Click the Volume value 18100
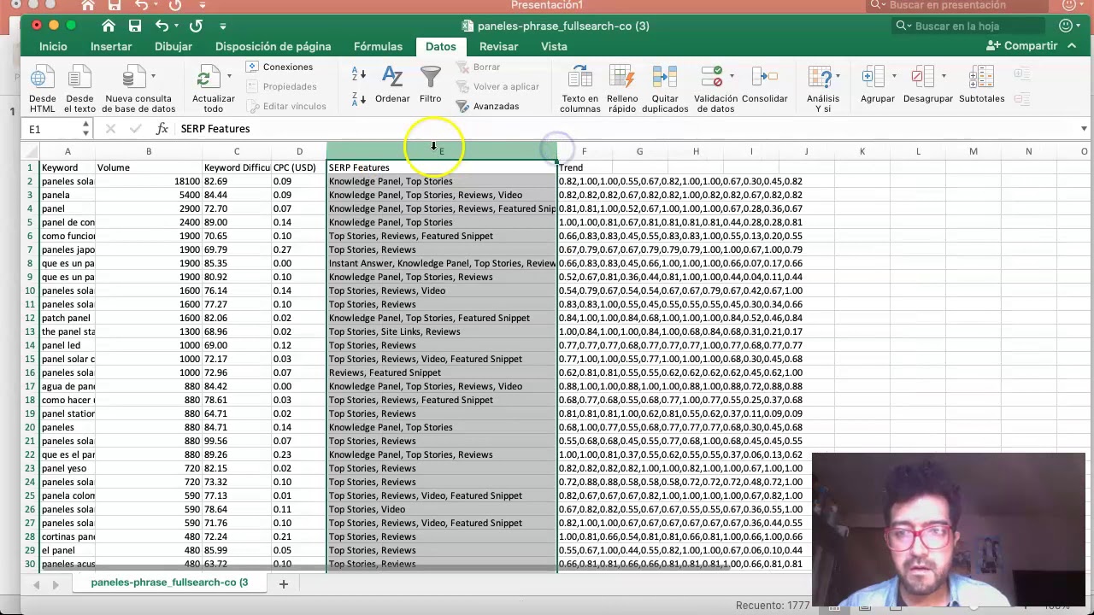 (149, 181)
